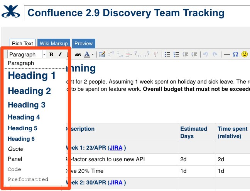Click the bold 'Overall budget' sentence text

point(196,89)
